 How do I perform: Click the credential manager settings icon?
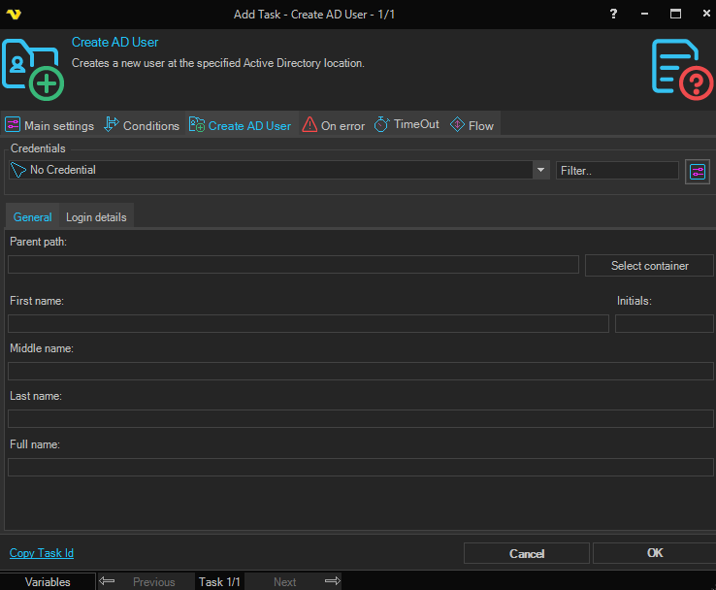(x=698, y=171)
